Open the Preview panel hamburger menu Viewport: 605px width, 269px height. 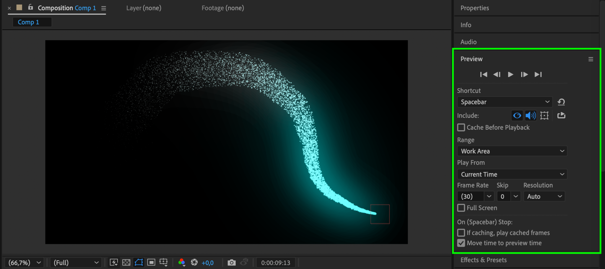tap(591, 59)
